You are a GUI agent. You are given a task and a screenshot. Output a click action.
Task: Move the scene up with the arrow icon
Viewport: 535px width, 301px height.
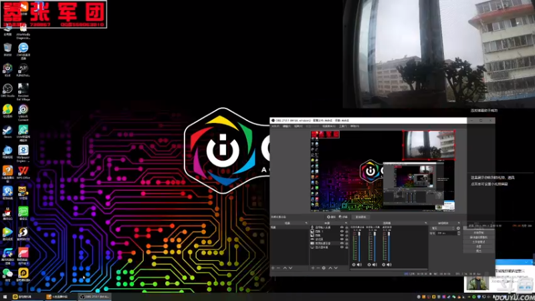[285, 268]
